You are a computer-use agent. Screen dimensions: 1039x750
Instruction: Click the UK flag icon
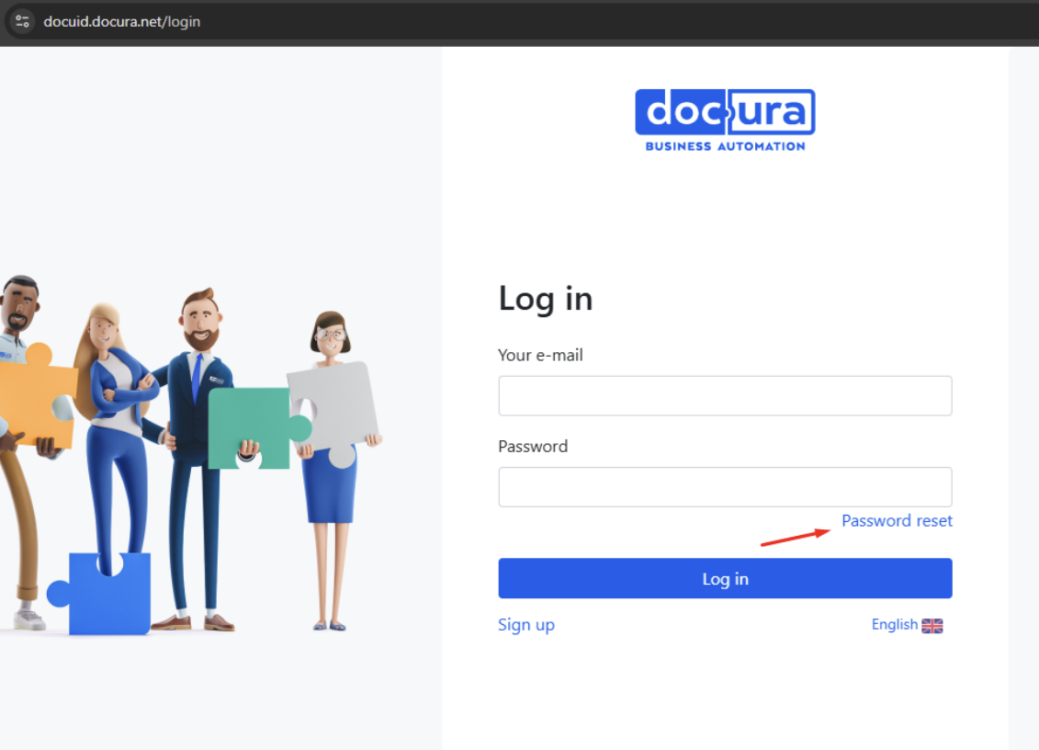pyautogui.click(x=932, y=626)
